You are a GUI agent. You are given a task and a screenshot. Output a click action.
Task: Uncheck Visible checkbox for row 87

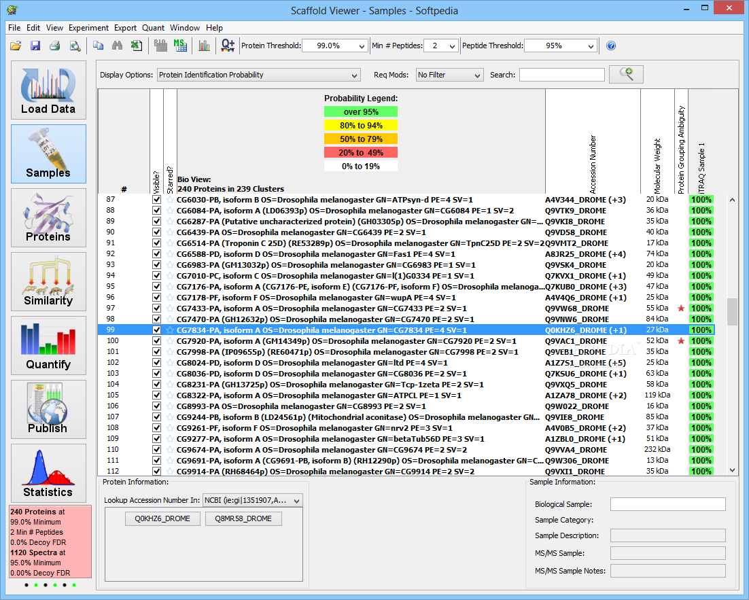pyautogui.click(x=156, y=200)
